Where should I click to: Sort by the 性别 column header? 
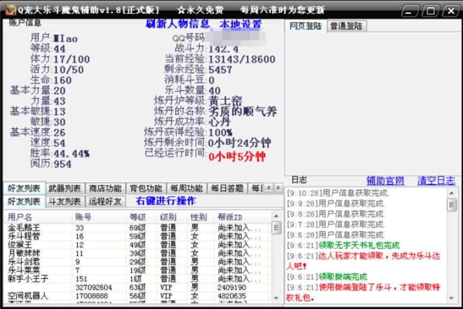coord(201,217)
